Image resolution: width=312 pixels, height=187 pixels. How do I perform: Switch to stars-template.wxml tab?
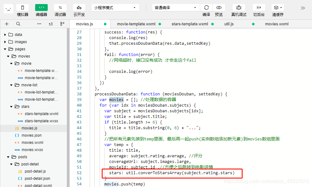[x=190, y=24]
